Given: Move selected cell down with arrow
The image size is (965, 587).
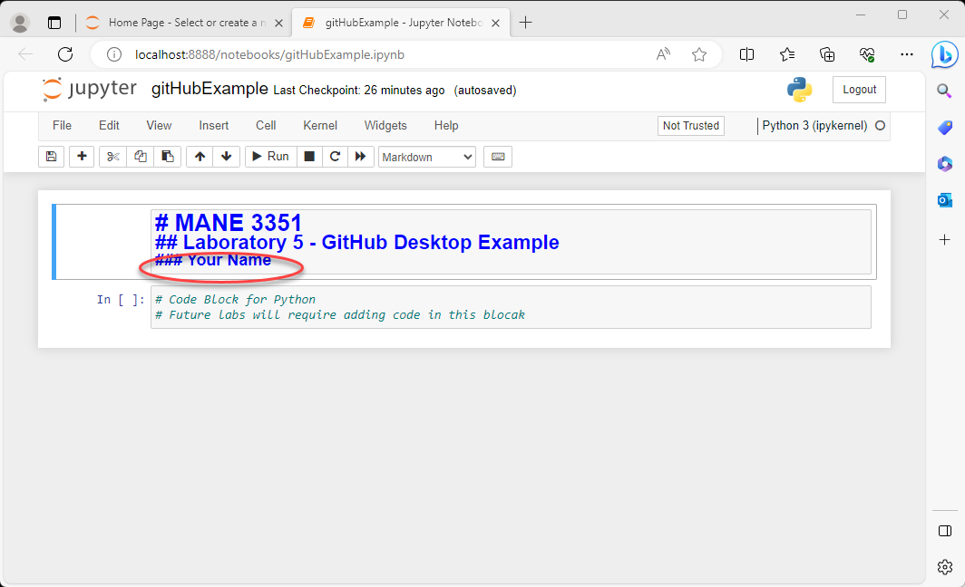Looking at the screenshot, I should click(x=226, y=157).
